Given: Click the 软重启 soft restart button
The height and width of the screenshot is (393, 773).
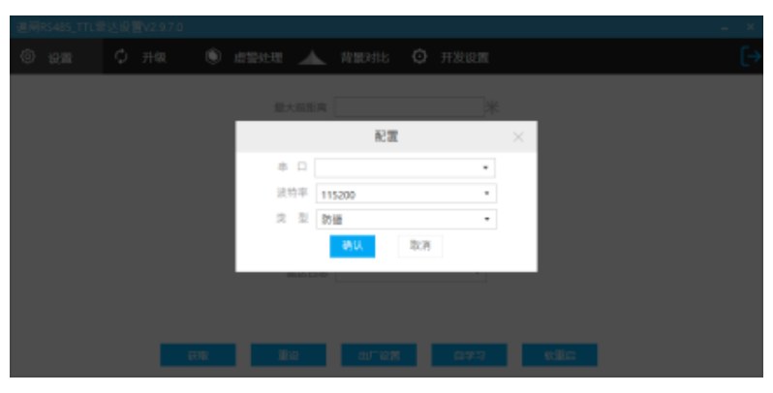Looking at the screenshot, I should [560, 355].
